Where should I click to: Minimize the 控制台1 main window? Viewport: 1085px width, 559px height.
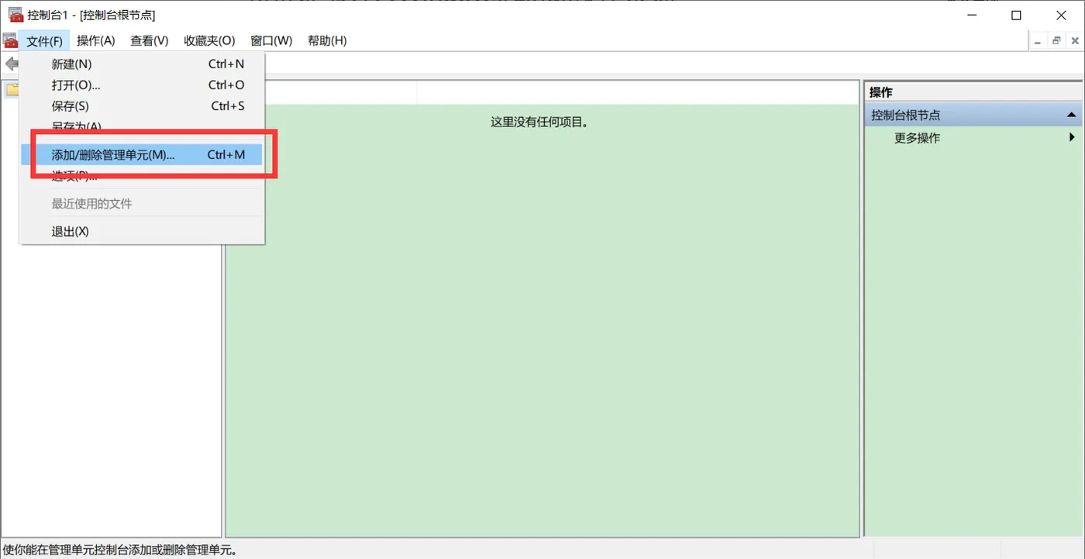pos(972,15)
